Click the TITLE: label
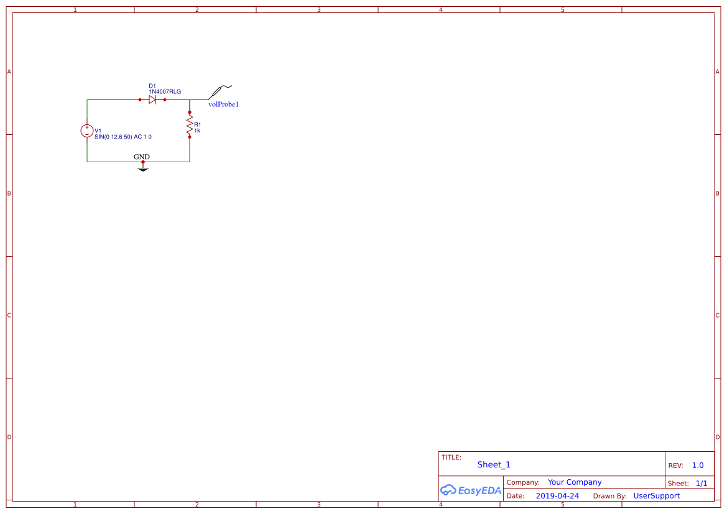The image size is (727, 514). (451, 457)
